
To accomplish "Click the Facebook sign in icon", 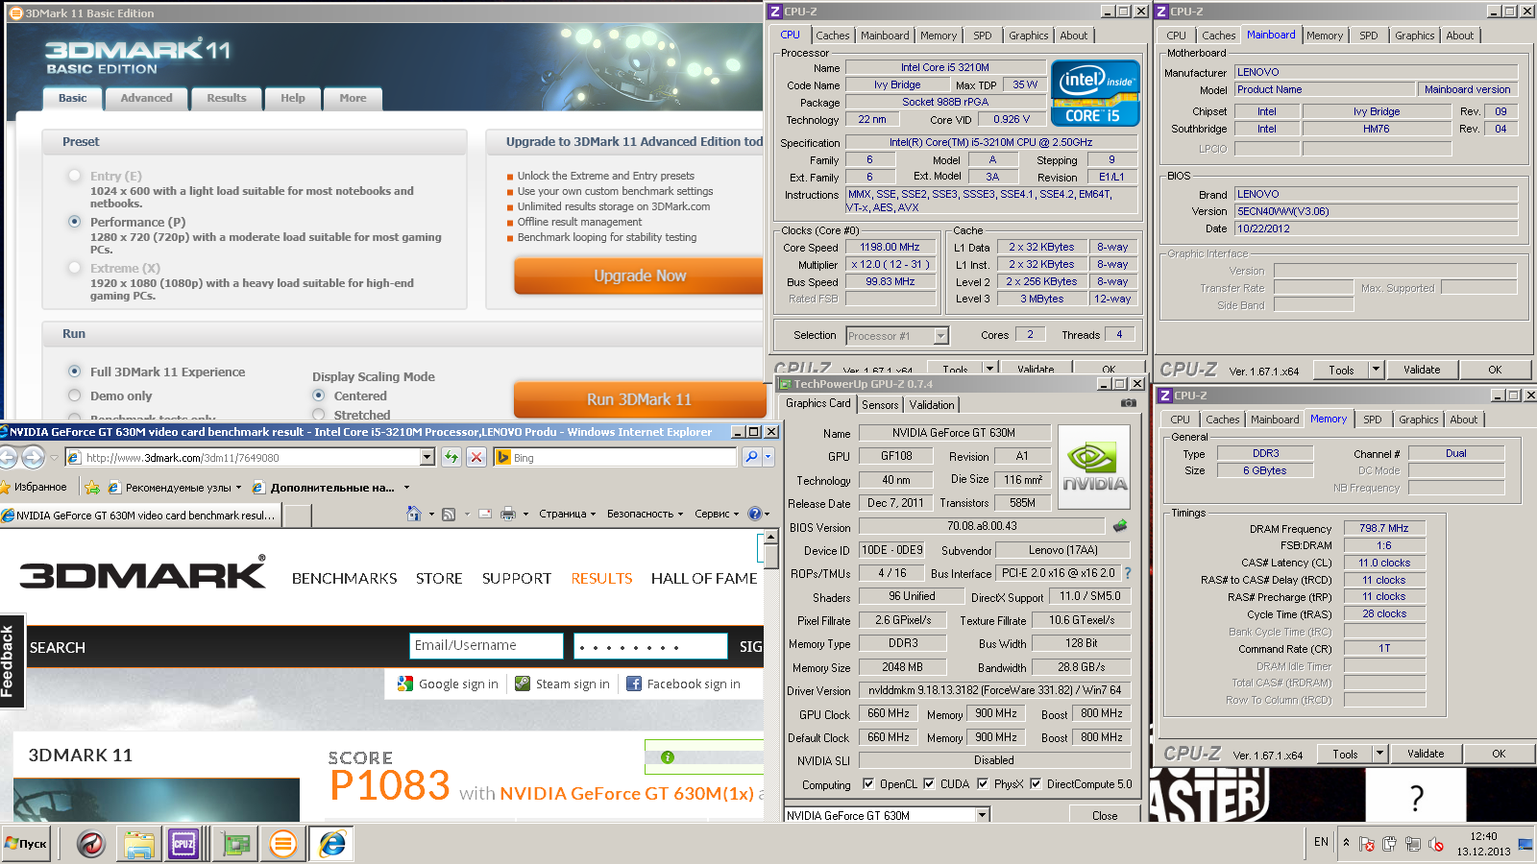I will click(x=634, y=684).
